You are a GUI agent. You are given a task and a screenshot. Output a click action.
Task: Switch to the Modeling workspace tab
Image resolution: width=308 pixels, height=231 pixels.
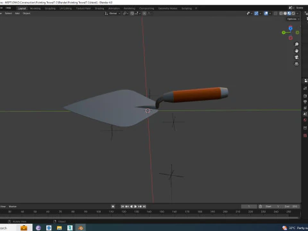point(35,8)
